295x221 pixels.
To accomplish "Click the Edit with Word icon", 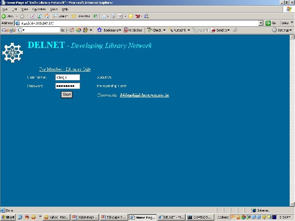I will [x=120, y=16].
